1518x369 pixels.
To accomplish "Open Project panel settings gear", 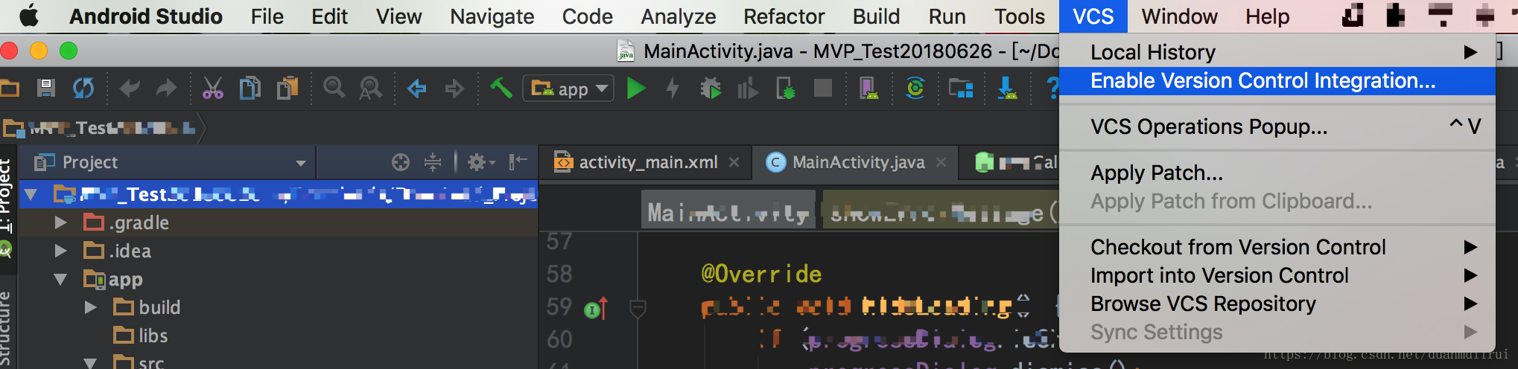I will (x=480, y=162).
